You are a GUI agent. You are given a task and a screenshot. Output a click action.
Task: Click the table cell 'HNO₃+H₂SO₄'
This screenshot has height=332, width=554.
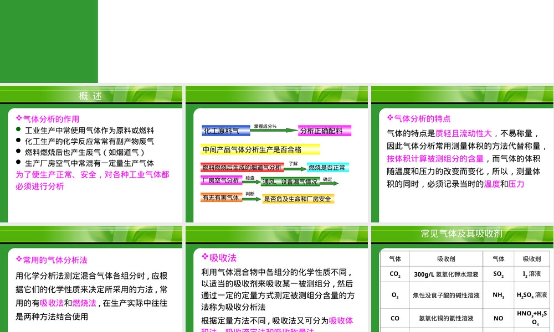point(532,318)
